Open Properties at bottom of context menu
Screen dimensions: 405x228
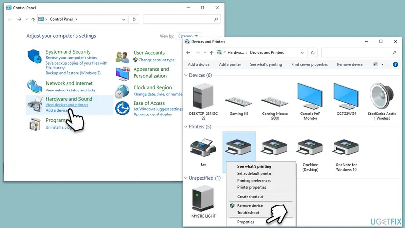coord(246,222)
